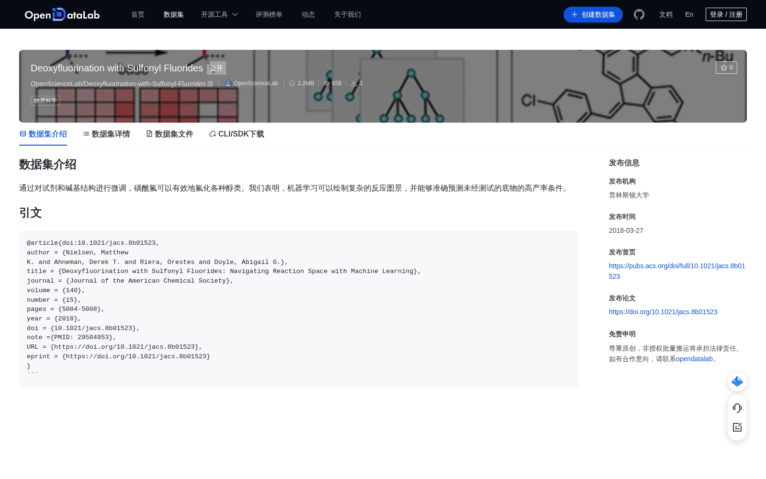Click the 登录 / 注册 button
Screen dimensions: 766x479
point(726,14)
